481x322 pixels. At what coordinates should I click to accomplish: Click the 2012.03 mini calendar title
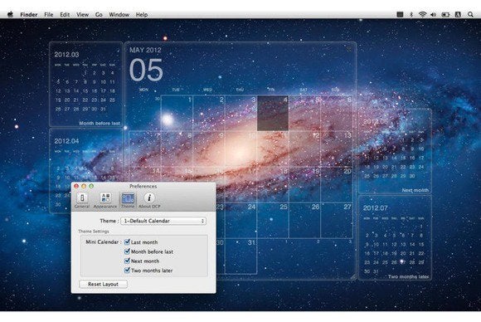coord(66,55)
